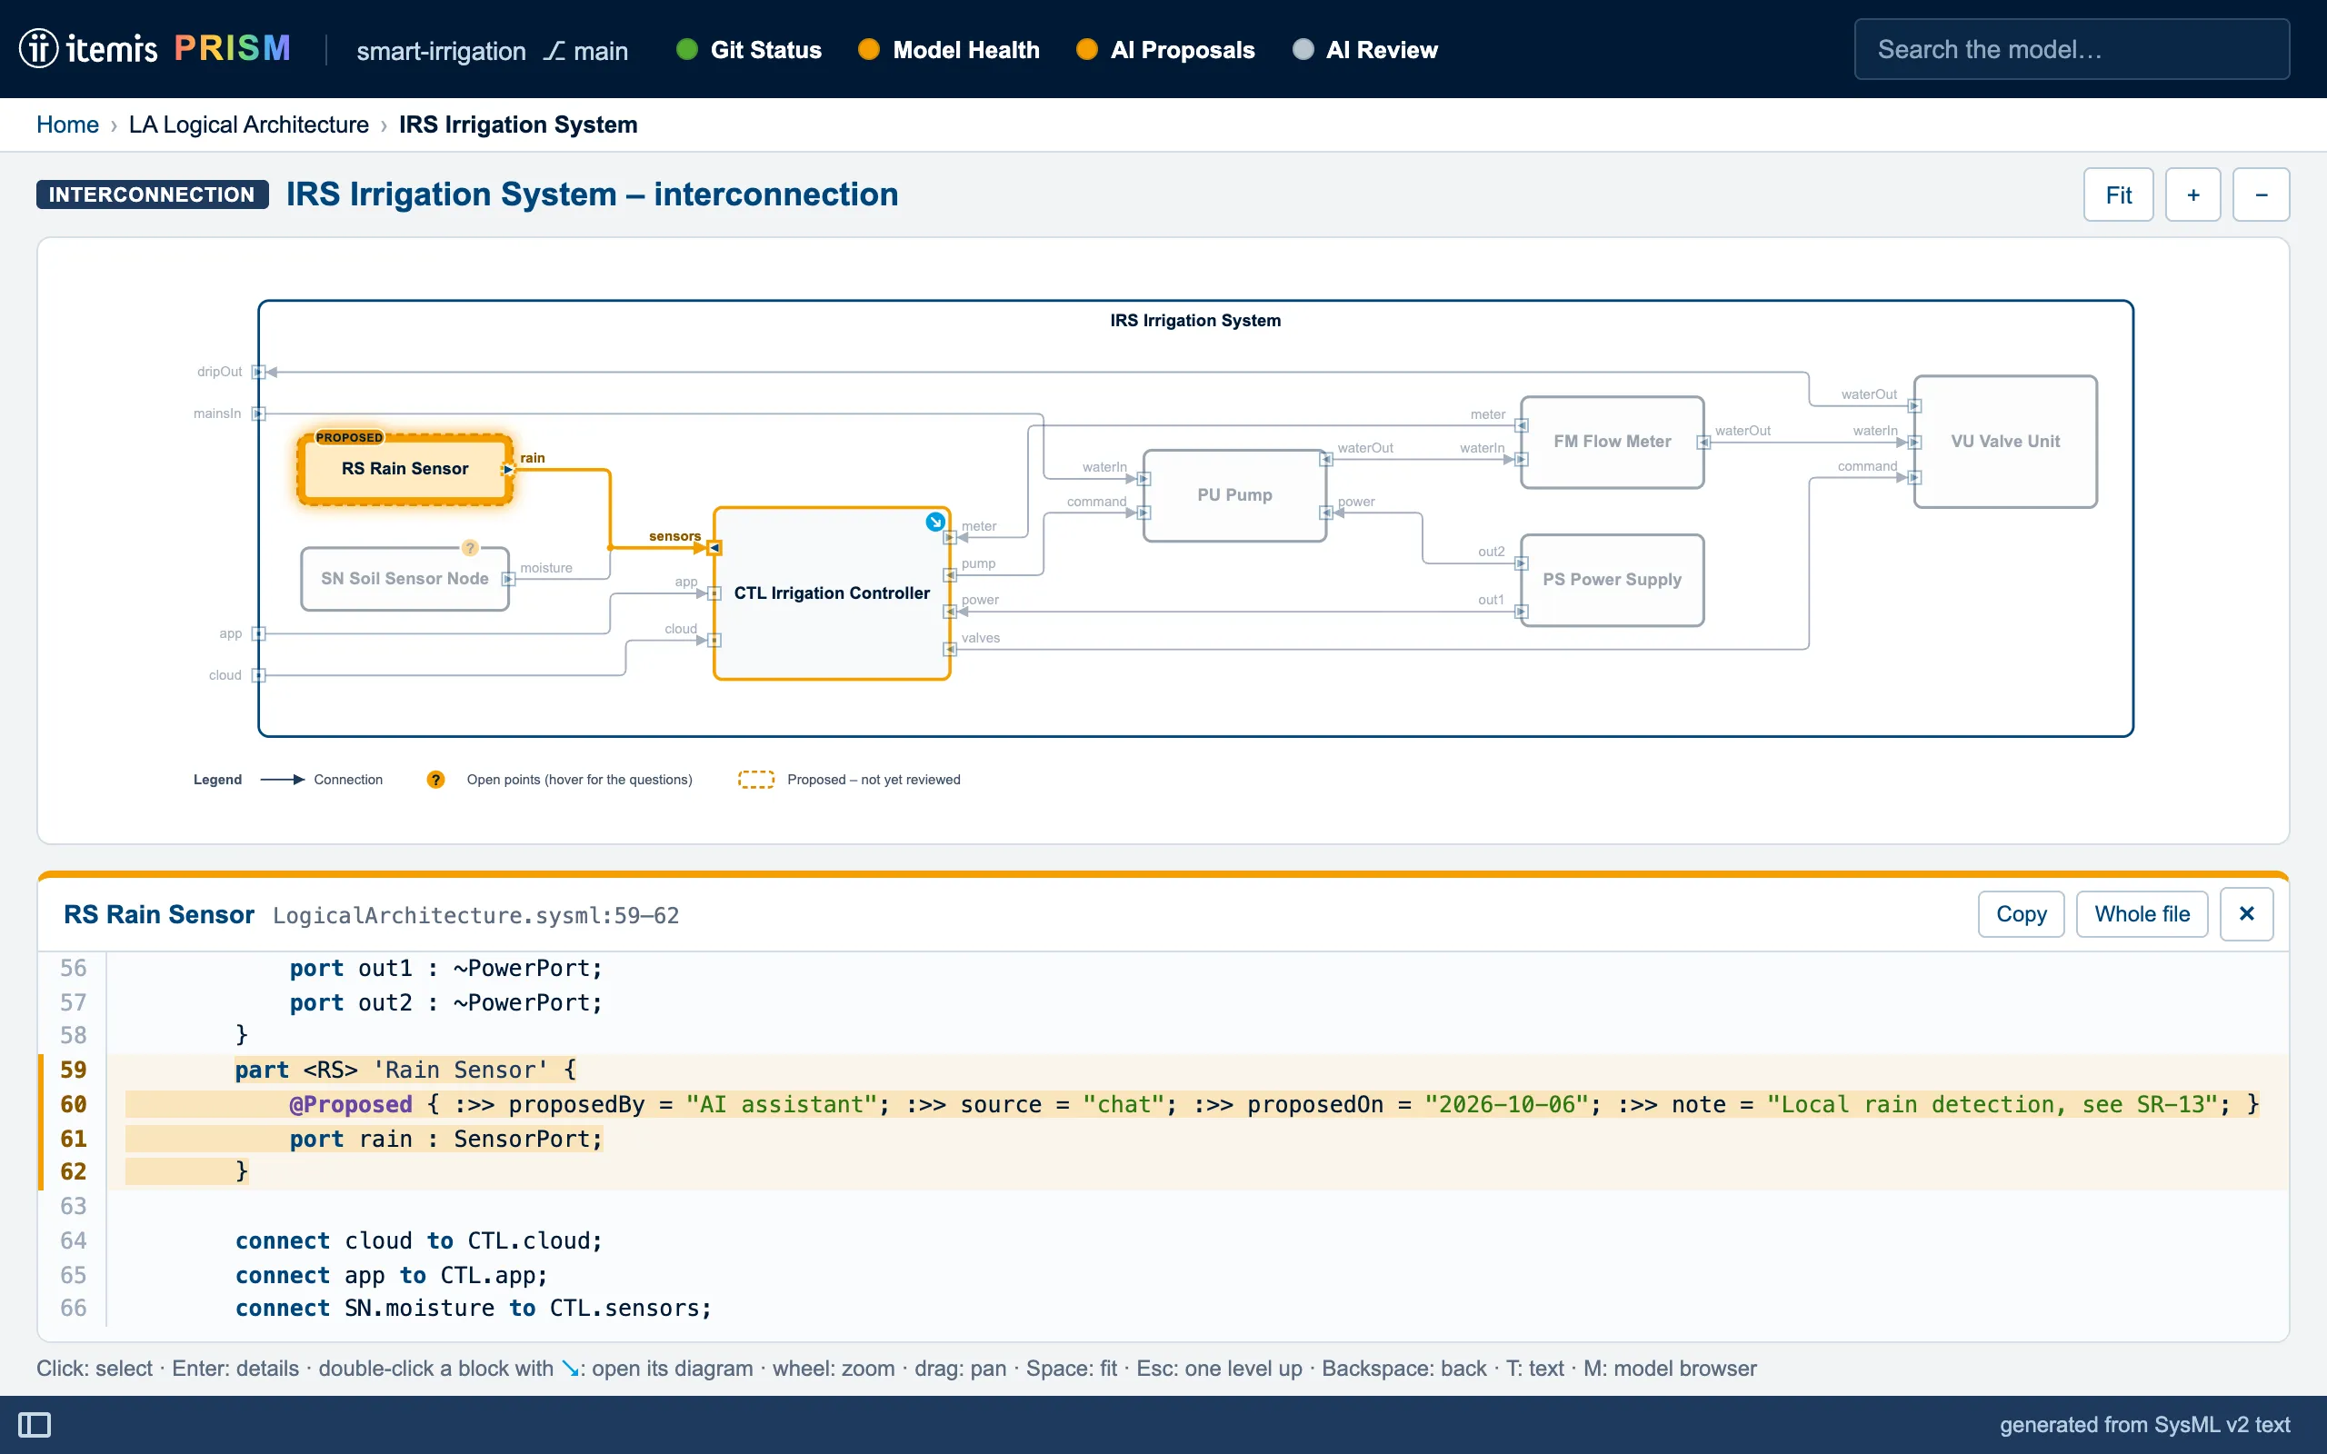The width and height of the screenshot is (2327, 1454).
Task: Click the moisture port on SN Soil Sensor Node
Action: pos(508,579)
